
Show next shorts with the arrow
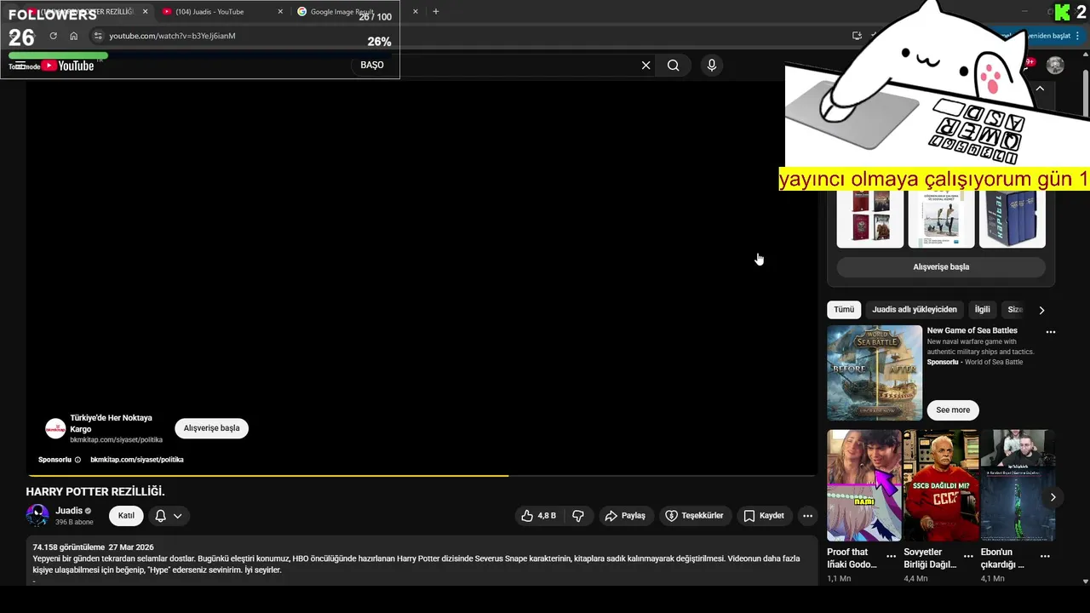tap(1053, 497)
